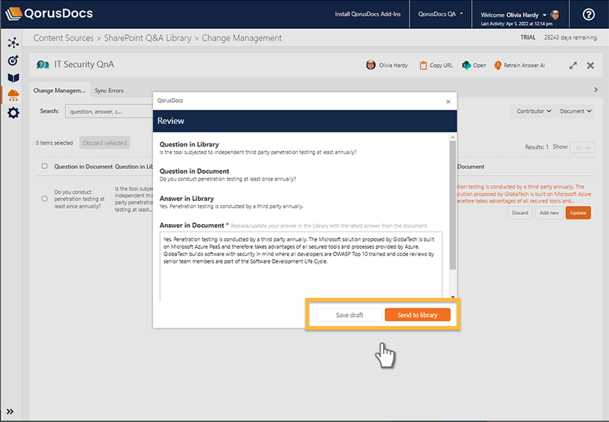This screenshot has width=609, height=422.
Task: Click the search input field
Action: [109, 111]
